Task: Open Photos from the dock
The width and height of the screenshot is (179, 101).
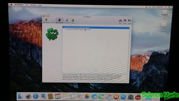Action: click(x=87, y=97)
